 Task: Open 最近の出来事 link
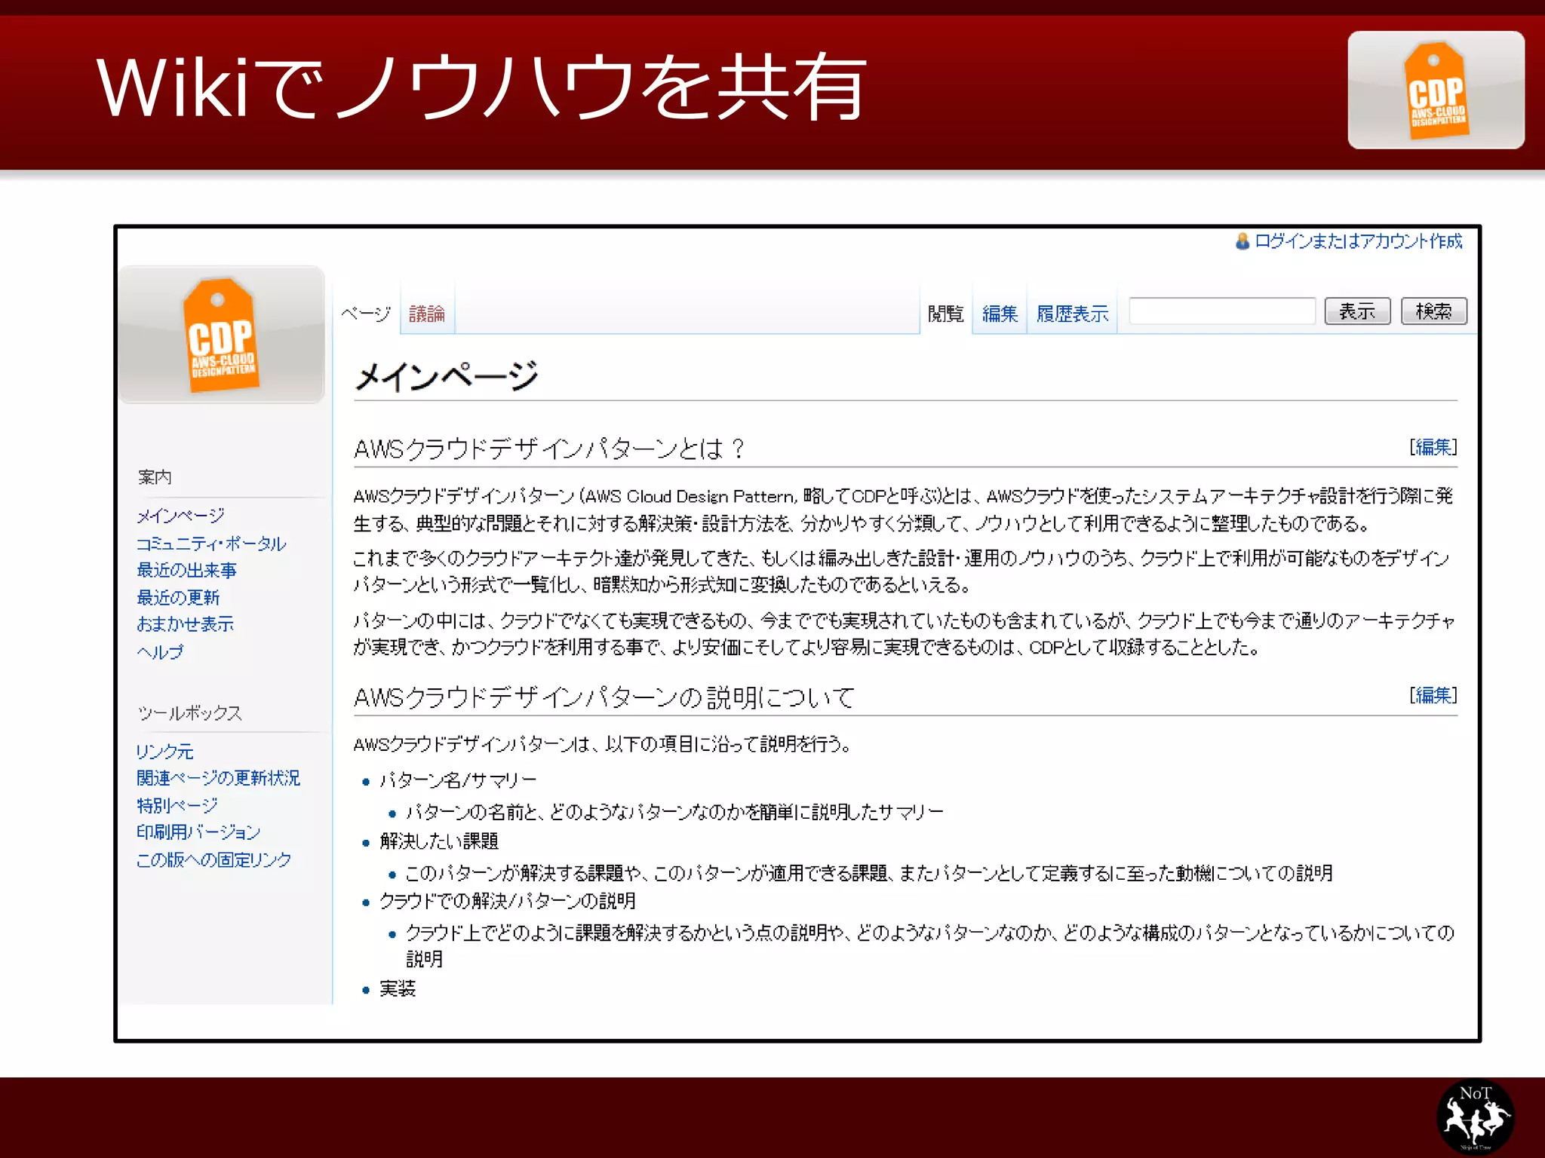pos(186,570)
